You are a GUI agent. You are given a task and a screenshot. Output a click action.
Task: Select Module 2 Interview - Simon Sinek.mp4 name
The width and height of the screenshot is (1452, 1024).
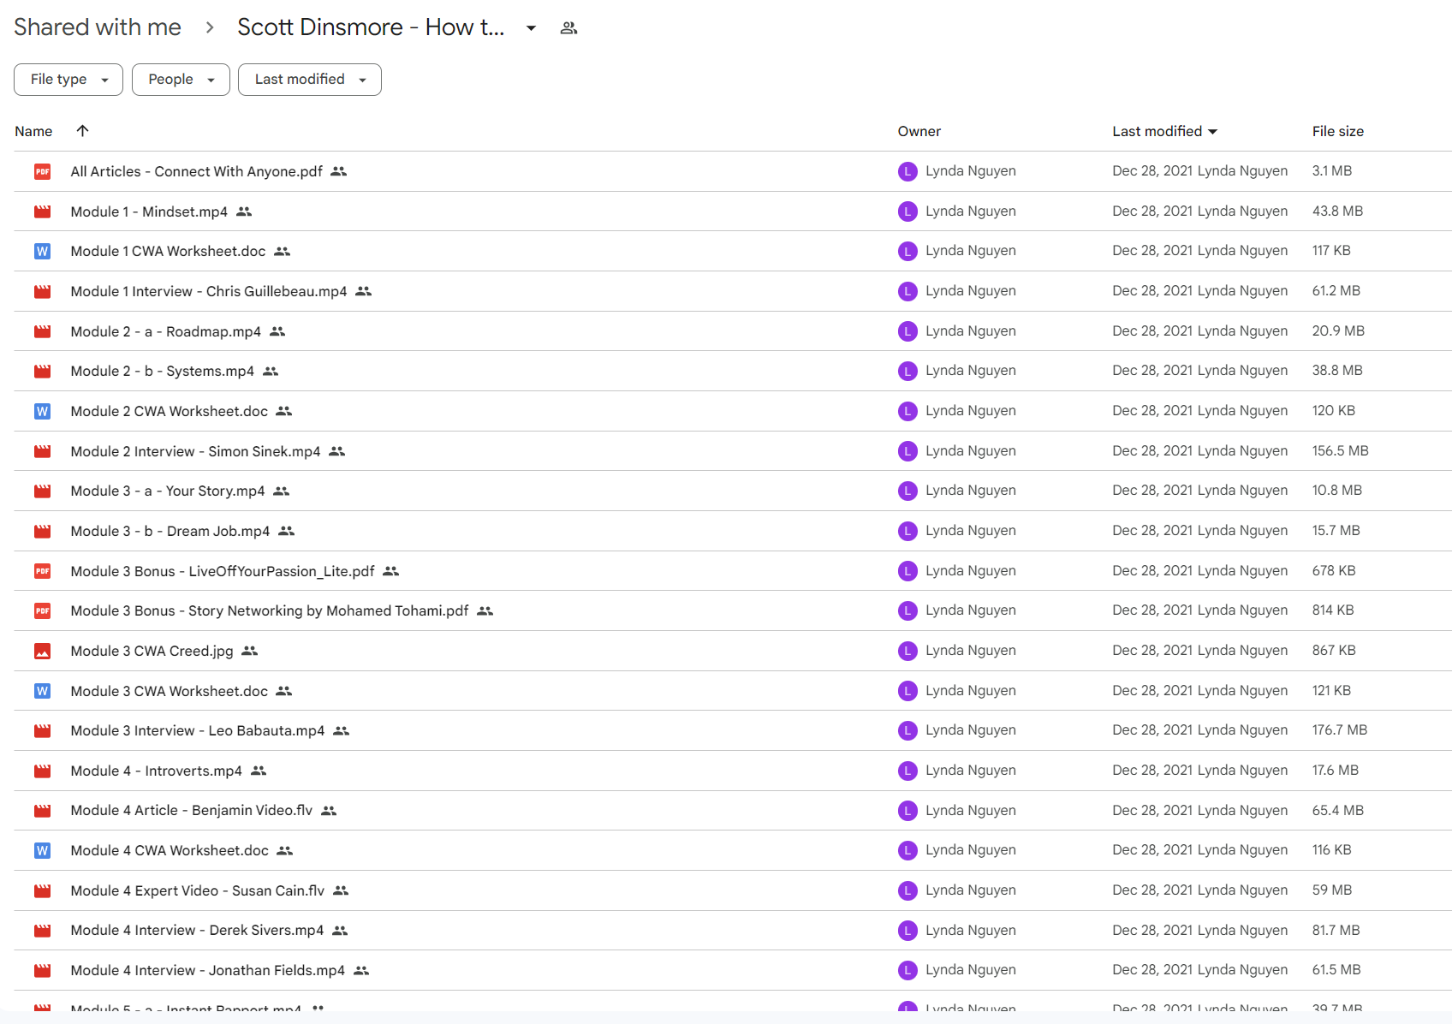click(x=195, y=451)
